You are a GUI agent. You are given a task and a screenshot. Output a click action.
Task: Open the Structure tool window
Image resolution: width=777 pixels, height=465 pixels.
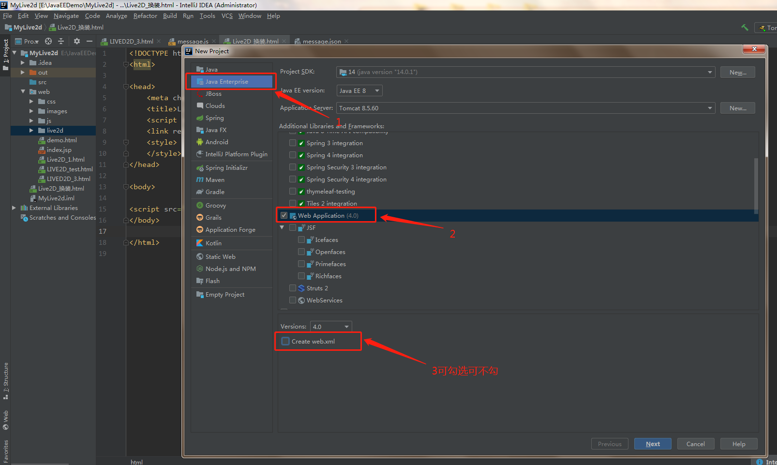point(6,381)
